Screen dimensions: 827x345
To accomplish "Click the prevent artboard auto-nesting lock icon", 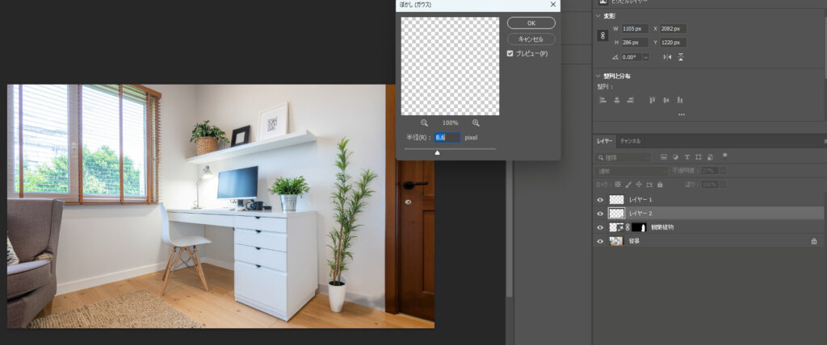I will (x=649, y=185).
